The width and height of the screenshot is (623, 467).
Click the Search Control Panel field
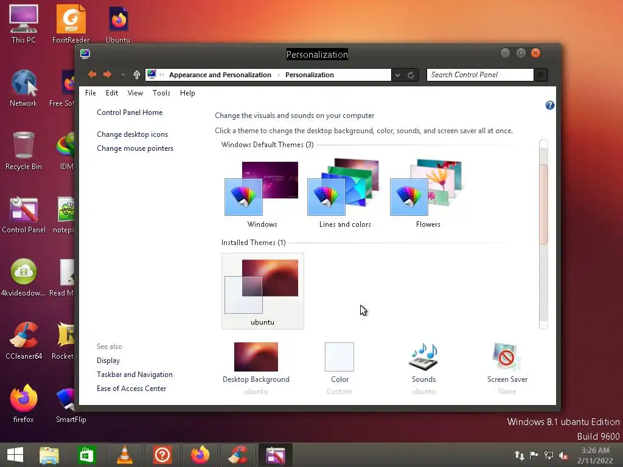480,75
